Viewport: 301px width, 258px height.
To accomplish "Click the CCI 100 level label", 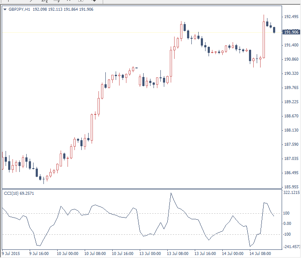I will pos(287,213).
